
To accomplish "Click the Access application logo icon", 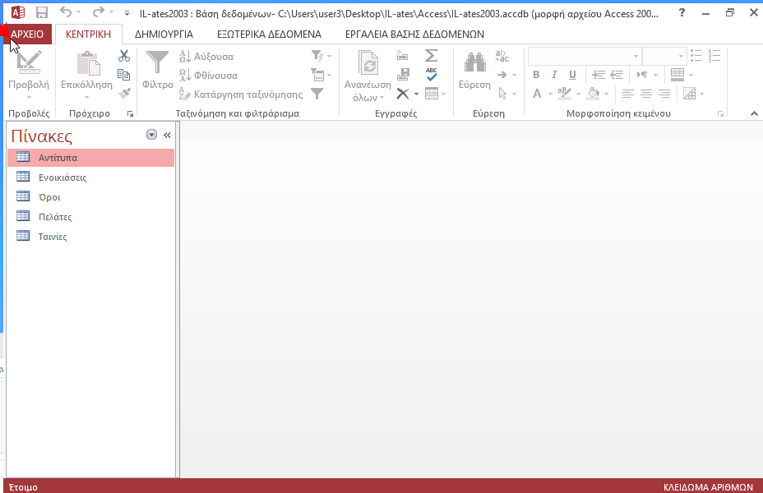I will [x=17, y=12].
